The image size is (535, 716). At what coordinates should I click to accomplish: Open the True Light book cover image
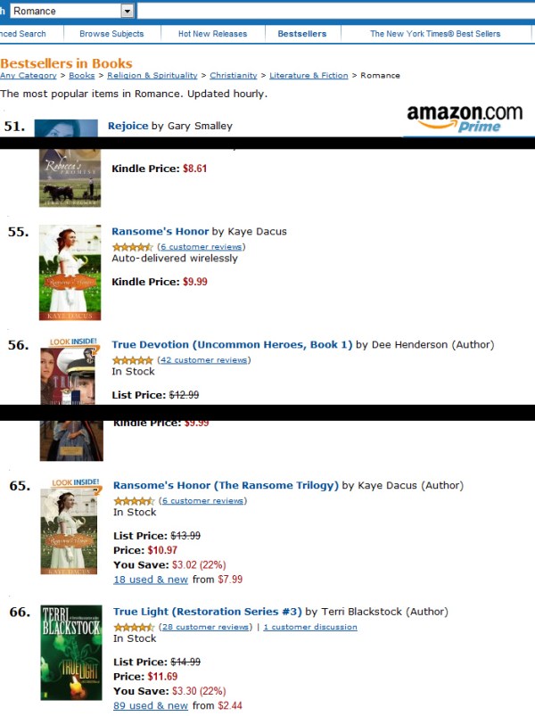pyautogui.click(x=70, y=653)
